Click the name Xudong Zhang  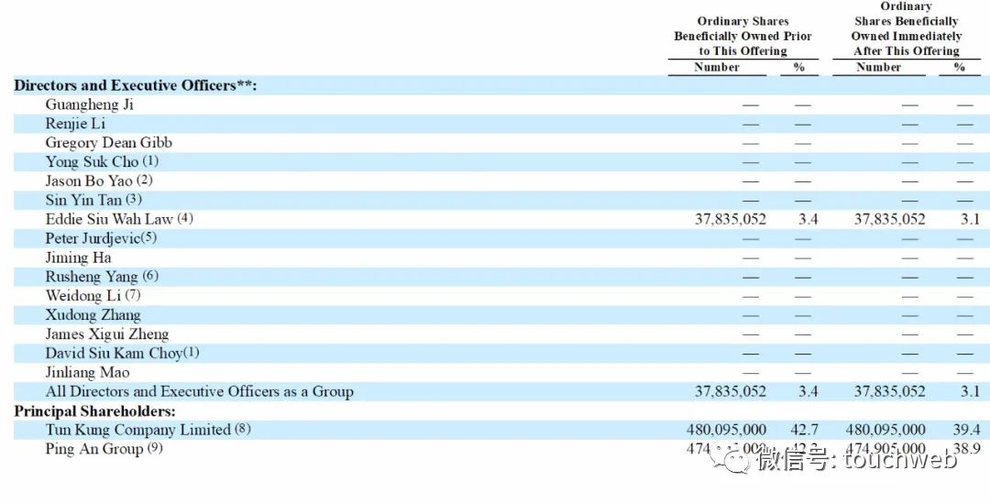tap(93, 315)
